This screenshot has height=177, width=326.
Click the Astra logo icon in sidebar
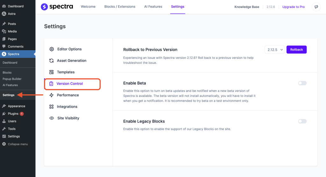click(x=4, y=14)
